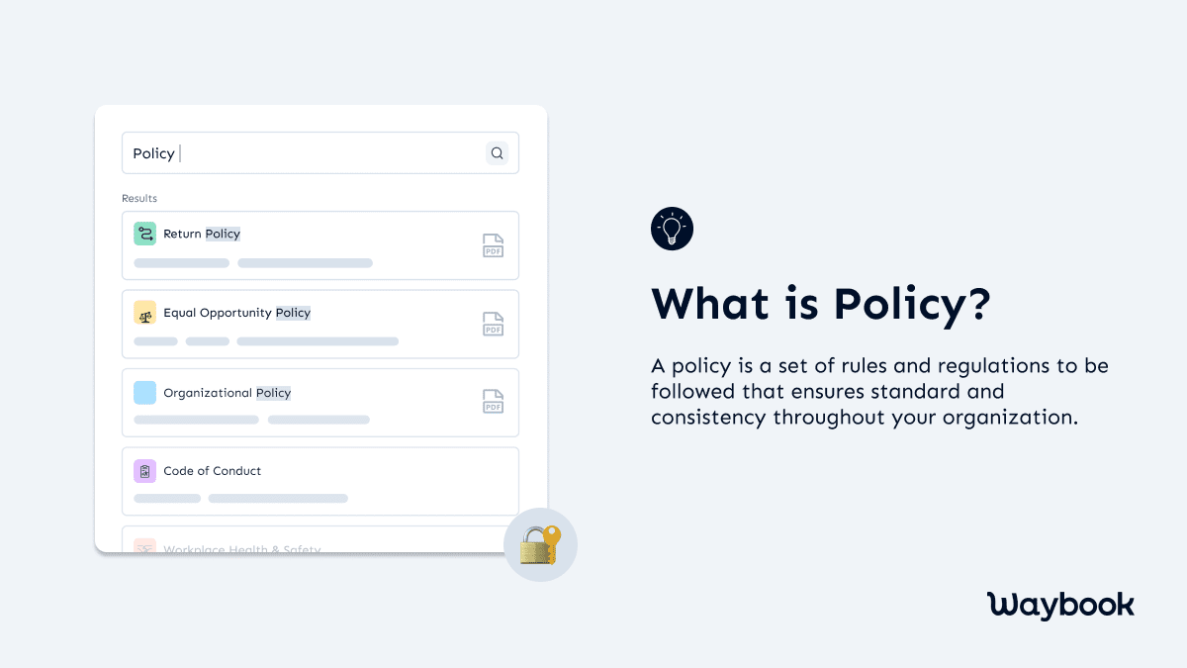1187x668 pixels.
Task: Click the lightbulb idea icon
Action: (x=672, y=228)
